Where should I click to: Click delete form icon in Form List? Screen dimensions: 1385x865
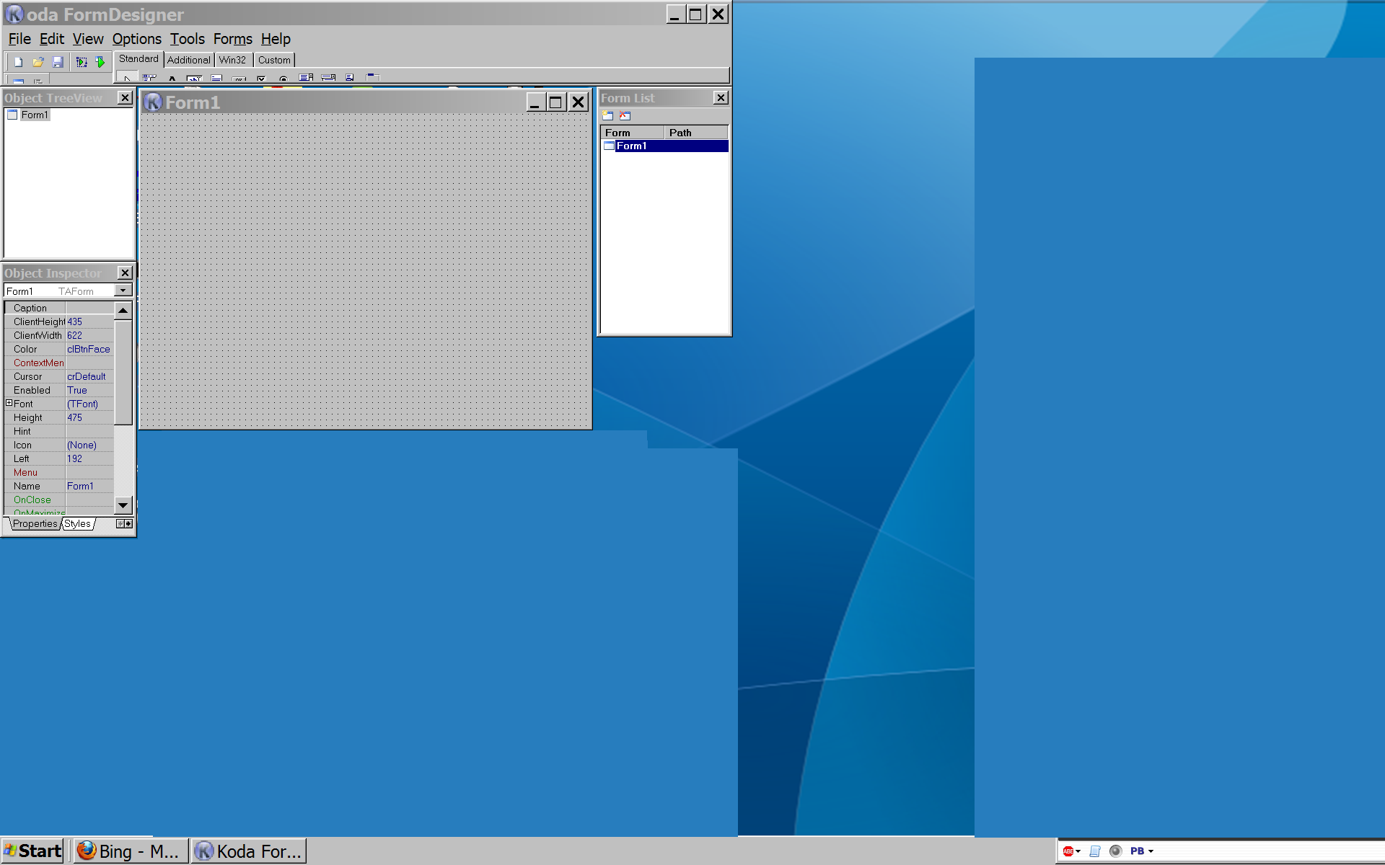[625, 115]
